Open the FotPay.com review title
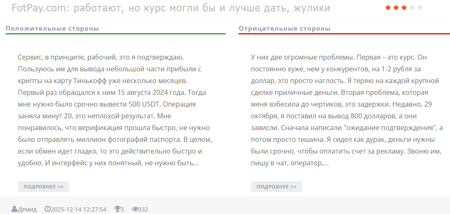Screen dimensions: 450x214 coord(171,8)
